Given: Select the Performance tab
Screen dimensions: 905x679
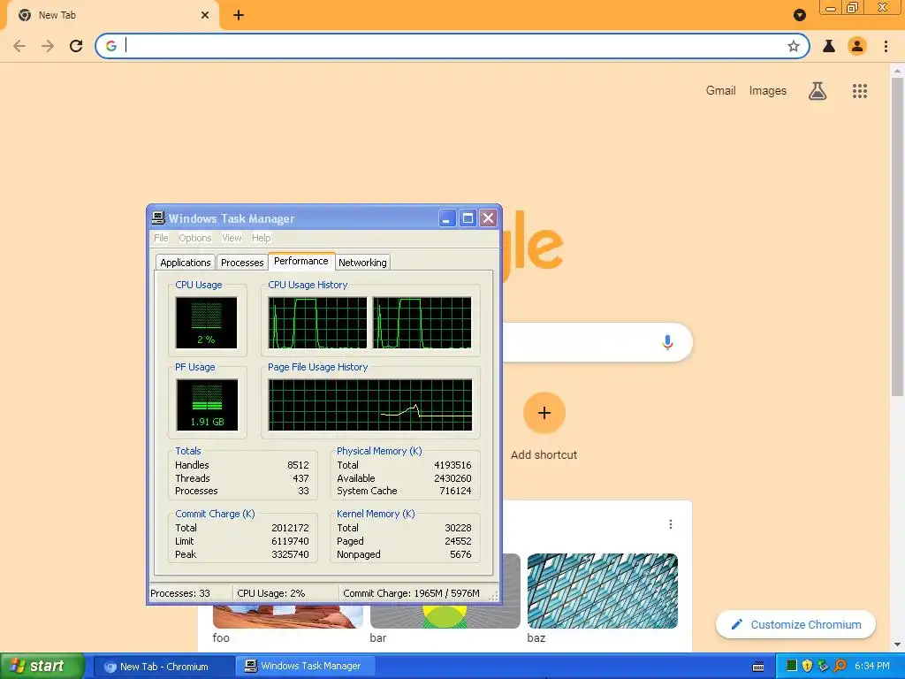Looking at the screenshot, I should [300, 261].
